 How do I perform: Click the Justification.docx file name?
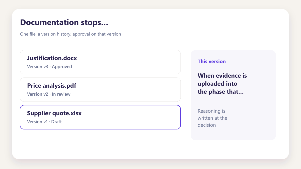click(52, 58)
